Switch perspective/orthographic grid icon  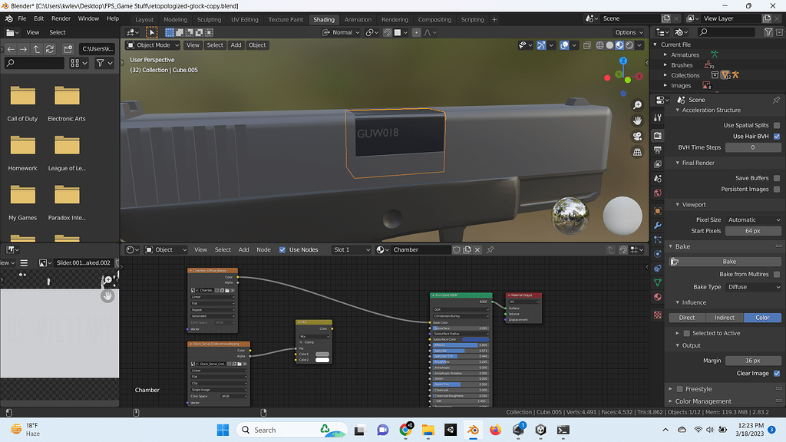point(637,152)
